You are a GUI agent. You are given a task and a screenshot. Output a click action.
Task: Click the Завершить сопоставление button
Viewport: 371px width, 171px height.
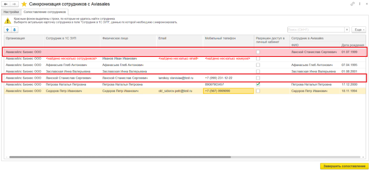(x=344, y=166)
